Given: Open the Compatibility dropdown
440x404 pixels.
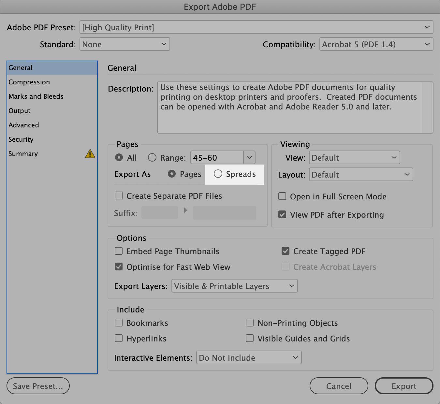Looking at the screenshot, I should (376, 44).
